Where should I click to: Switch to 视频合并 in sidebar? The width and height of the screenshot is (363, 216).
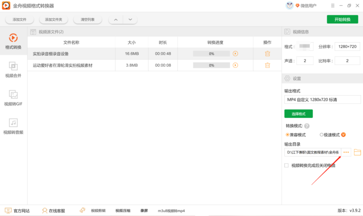pyautogui.click(x=13, y=69)
